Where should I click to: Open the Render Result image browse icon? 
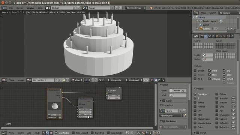coord(29,80)
